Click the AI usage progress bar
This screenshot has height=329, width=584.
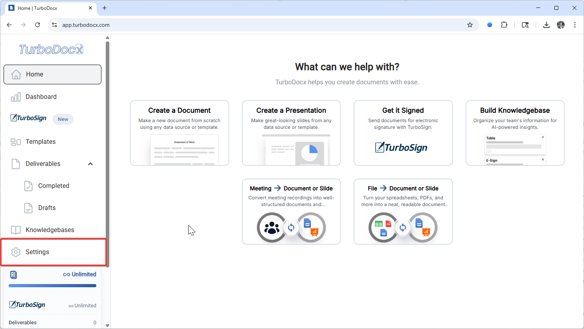52,286
